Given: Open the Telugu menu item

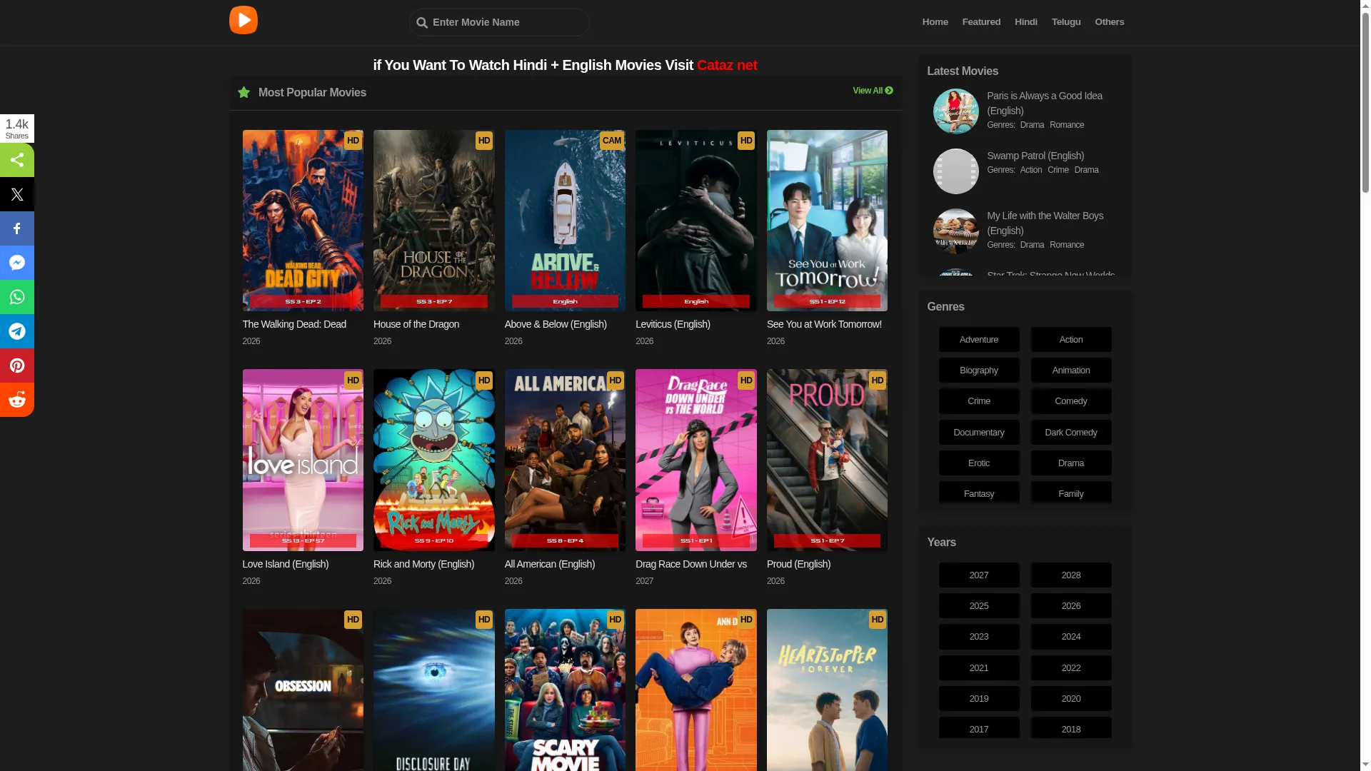Looking at the screenshot, I should 1065,22.
